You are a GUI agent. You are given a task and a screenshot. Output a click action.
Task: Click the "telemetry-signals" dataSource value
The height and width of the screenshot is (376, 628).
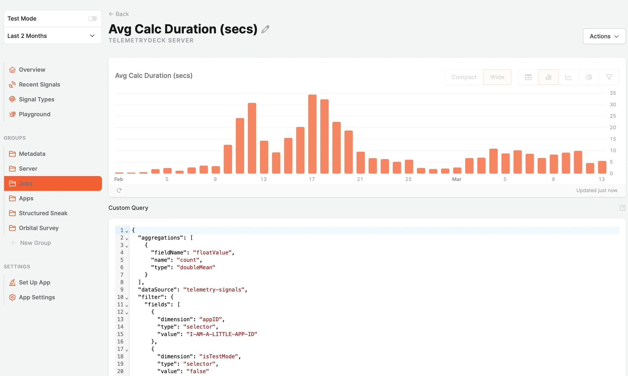click(214, 290)
